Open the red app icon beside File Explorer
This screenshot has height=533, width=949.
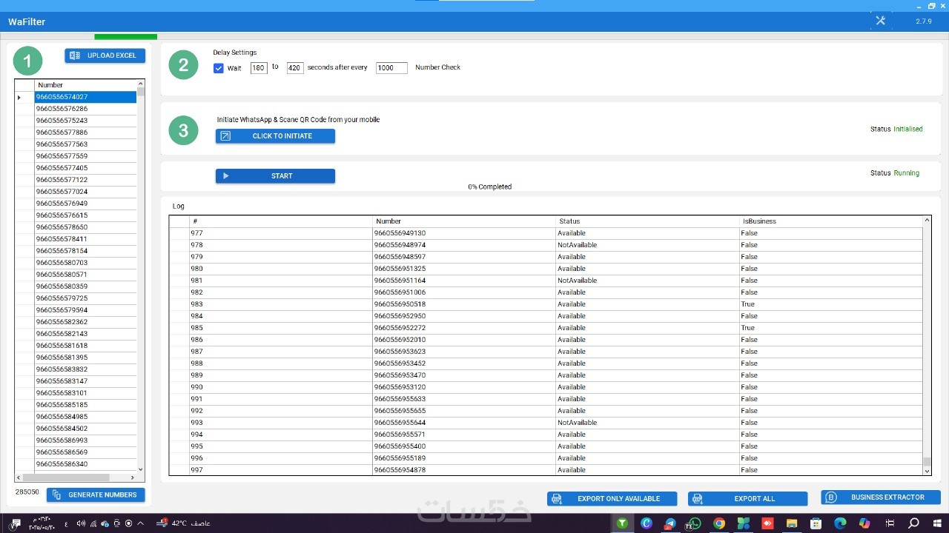point(767,523)
